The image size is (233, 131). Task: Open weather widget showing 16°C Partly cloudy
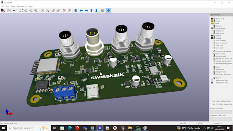point(188,128)
